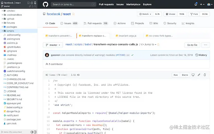Open notifications bell icon
The width and height of the screenshot is (214, 134).
[196, 4]
